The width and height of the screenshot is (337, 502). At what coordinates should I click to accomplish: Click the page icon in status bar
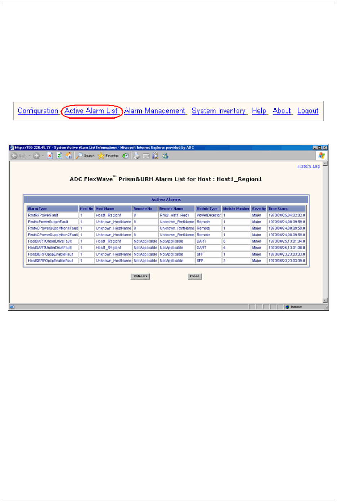pos(12,307)
